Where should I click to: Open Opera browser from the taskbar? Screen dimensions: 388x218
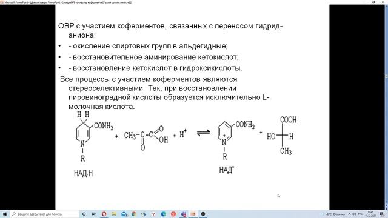coord(104,214)
